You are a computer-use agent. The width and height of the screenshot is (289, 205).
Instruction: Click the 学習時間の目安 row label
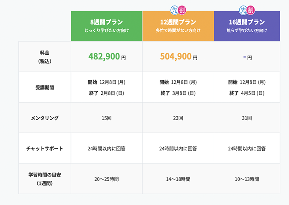pos(45,179)
